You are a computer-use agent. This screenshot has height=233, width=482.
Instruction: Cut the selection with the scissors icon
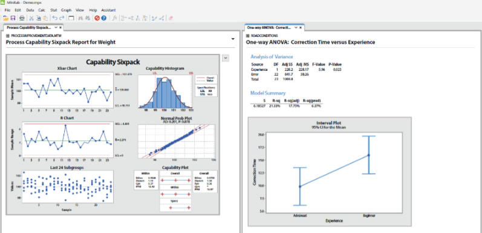click(31, 18)
